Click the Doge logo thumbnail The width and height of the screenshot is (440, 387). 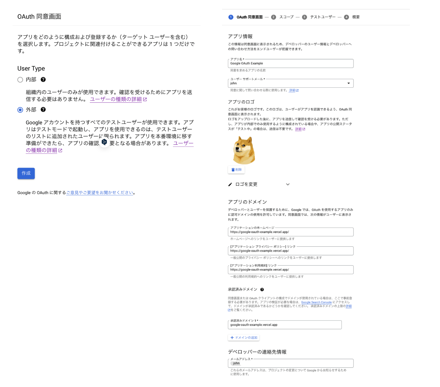244,150
